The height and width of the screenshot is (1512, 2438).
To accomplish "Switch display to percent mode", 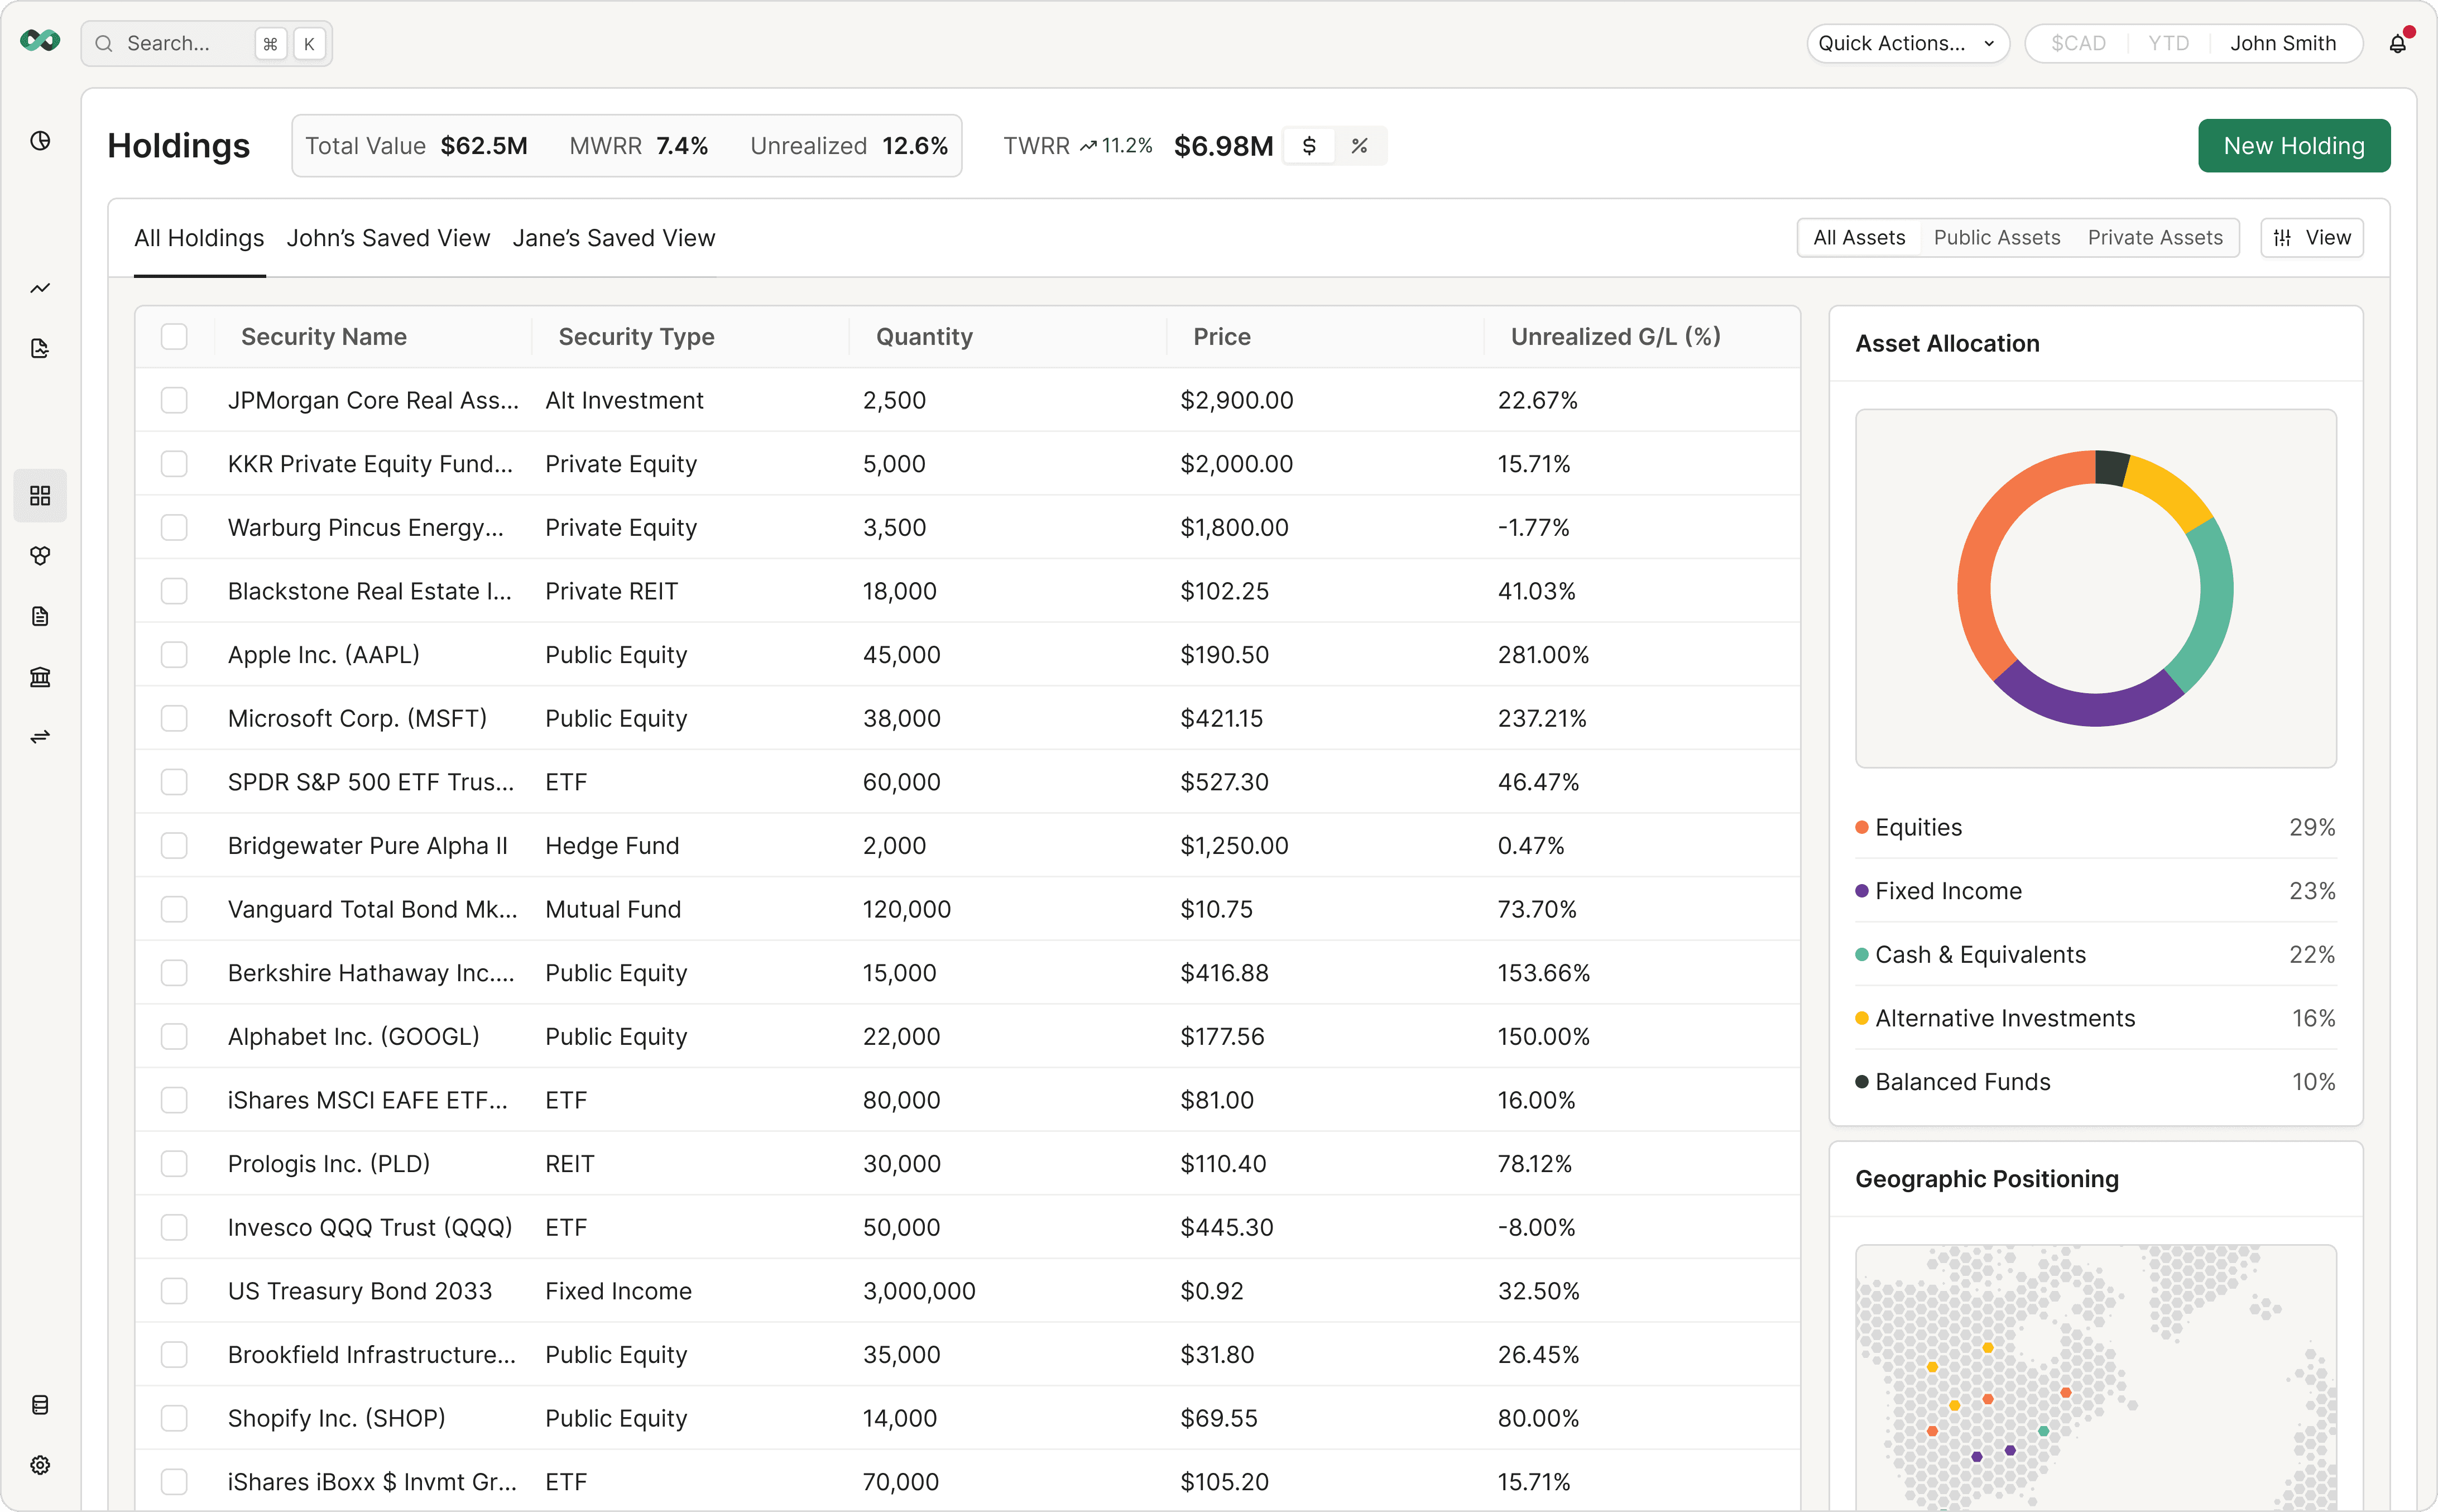I will (1359, 146).
